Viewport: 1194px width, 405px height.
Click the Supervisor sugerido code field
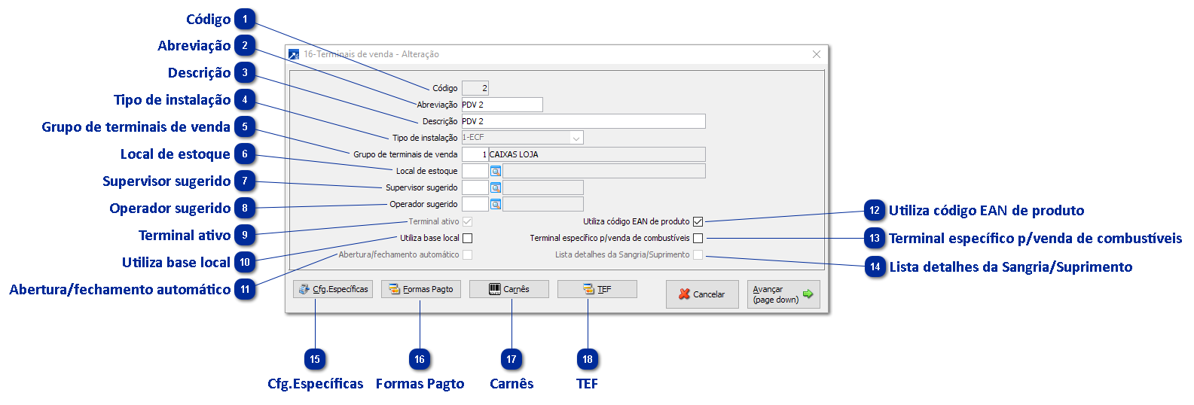coord(475,187)
